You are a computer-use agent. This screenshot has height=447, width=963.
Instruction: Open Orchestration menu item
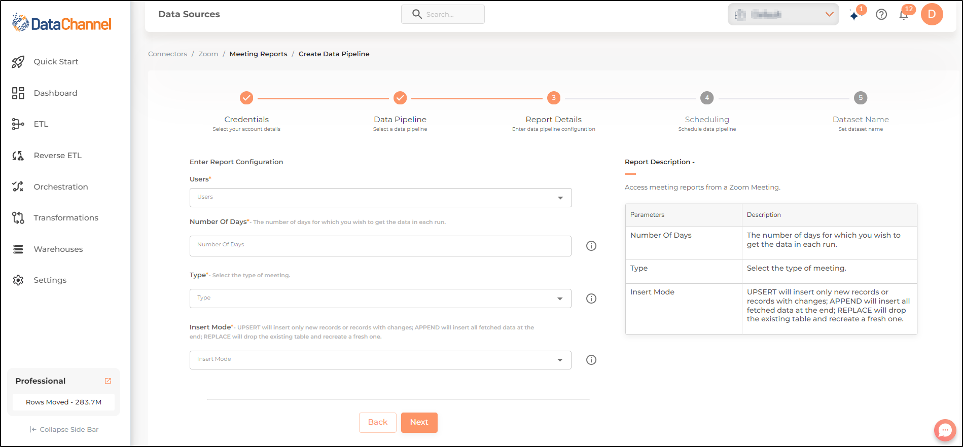click(x=61, y=187)
